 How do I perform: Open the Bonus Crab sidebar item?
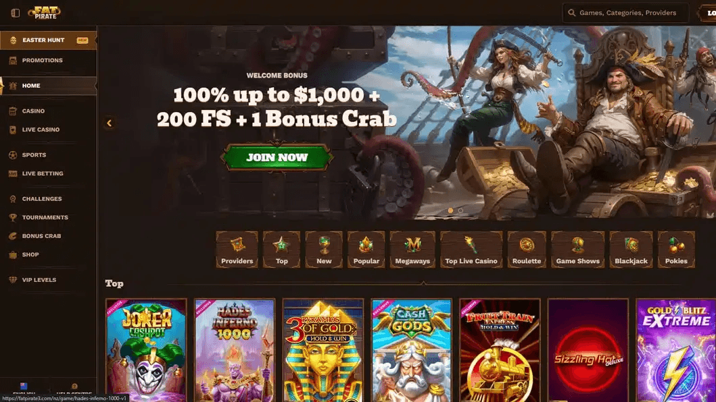49,236
